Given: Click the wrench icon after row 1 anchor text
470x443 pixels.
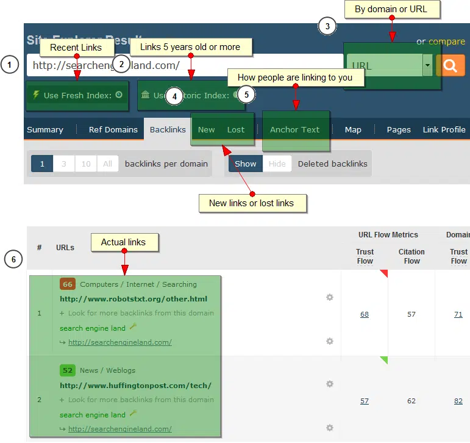Looking at the screenshot, I should tap(133, 326).
